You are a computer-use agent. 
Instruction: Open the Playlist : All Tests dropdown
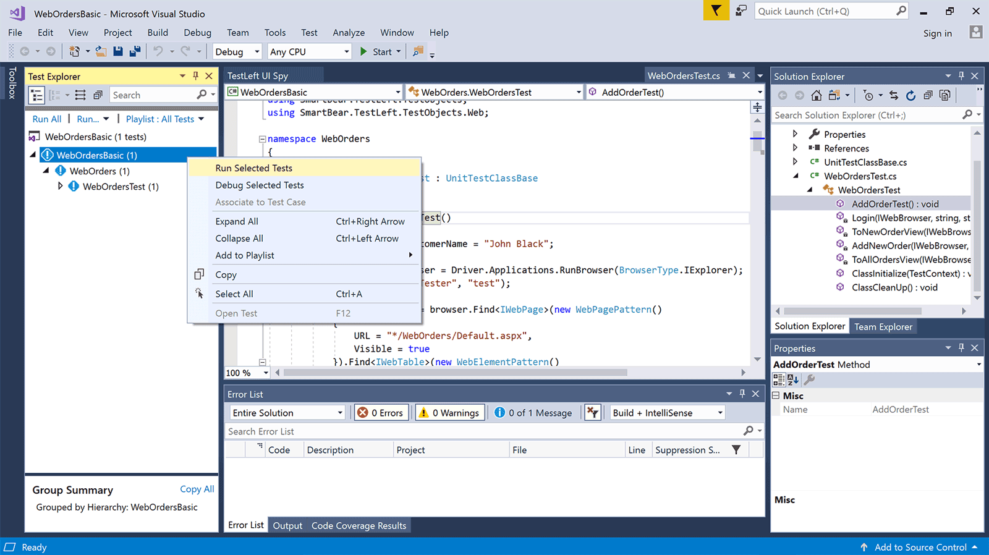click(165, 119)
